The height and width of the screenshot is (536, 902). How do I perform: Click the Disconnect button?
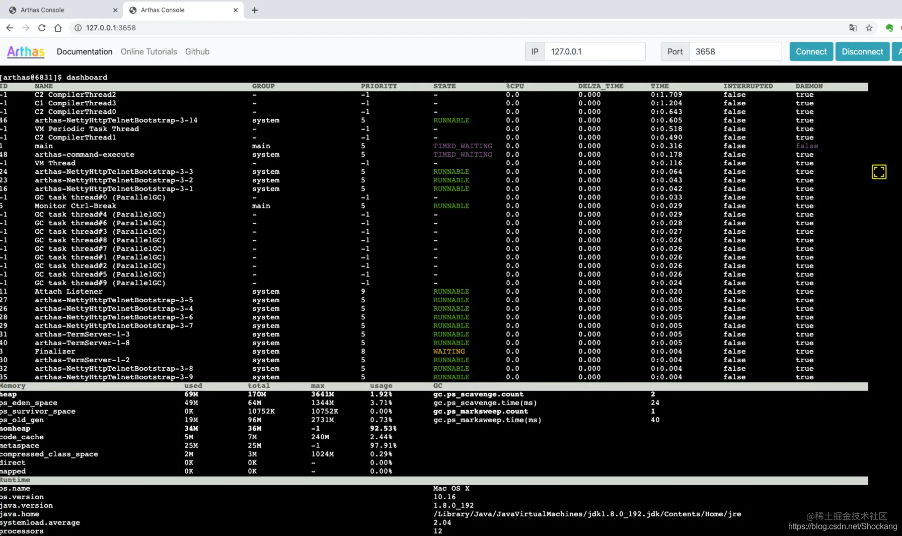[862, 51]
